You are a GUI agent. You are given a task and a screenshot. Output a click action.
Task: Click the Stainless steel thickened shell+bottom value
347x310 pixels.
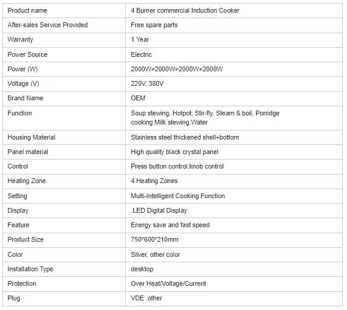point(185,137)
